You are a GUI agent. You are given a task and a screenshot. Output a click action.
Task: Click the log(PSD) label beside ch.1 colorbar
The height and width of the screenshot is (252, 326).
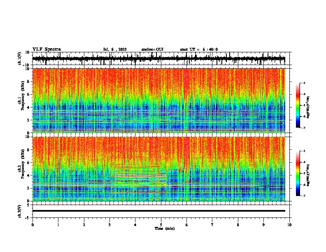tap(308, 107)
